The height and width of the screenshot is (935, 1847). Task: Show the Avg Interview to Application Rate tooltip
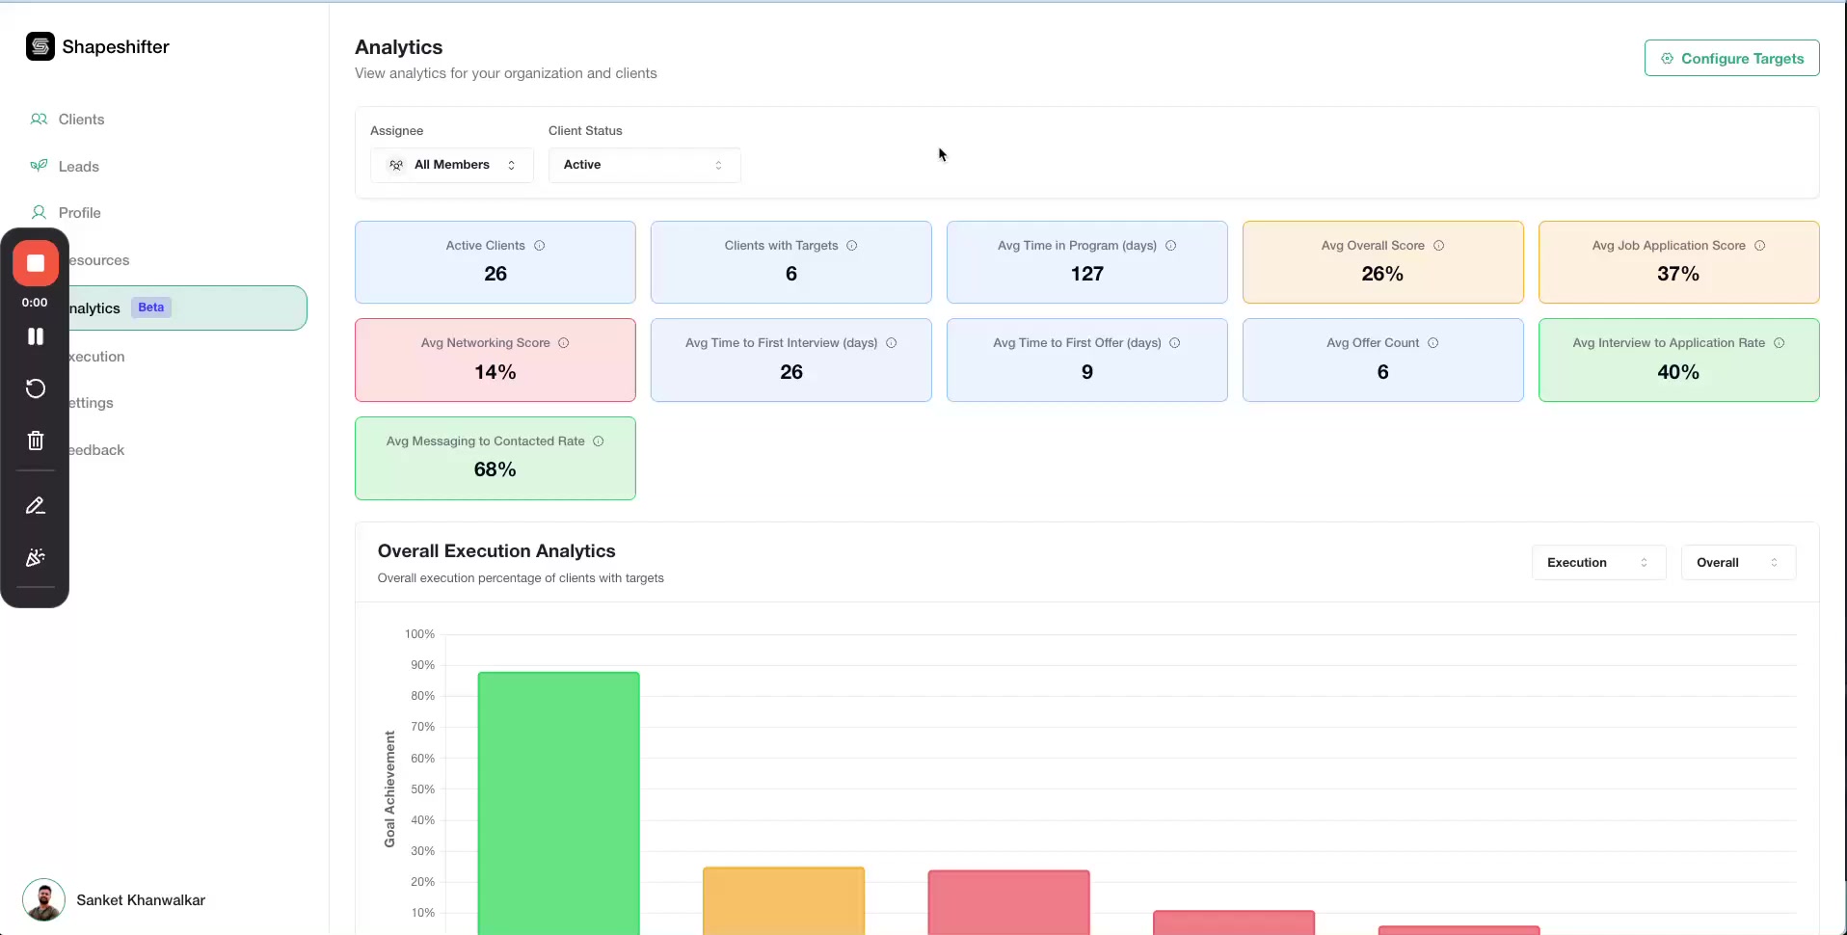(1779, 343)
